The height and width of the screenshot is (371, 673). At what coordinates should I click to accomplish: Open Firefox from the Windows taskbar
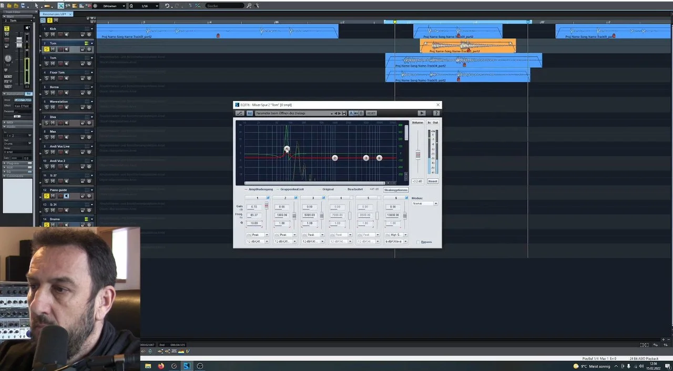click(161, 366)
